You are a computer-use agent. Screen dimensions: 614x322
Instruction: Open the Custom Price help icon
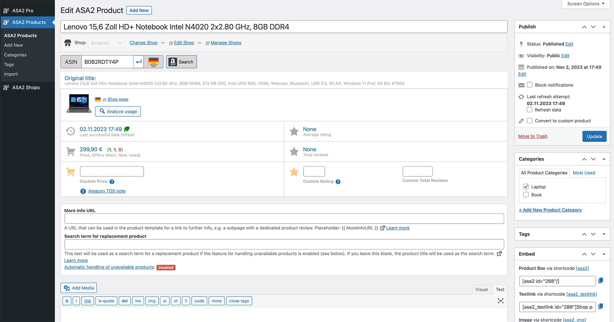pos(112,182)
